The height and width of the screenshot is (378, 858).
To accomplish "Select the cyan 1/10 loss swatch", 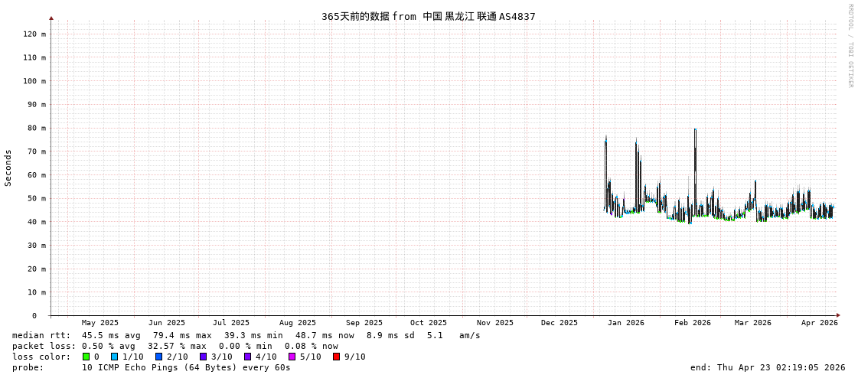I will [x=114, y=357].
